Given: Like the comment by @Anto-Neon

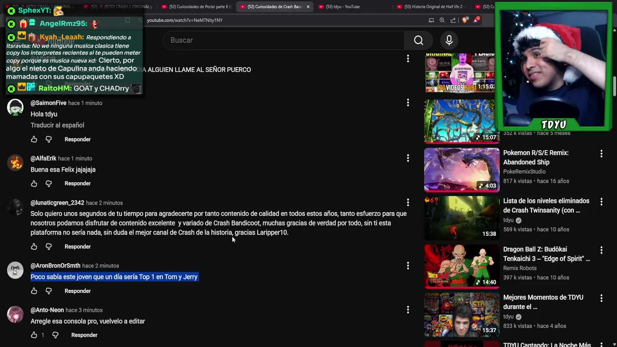Looking at the screenshot, I should tap(34, 335).
